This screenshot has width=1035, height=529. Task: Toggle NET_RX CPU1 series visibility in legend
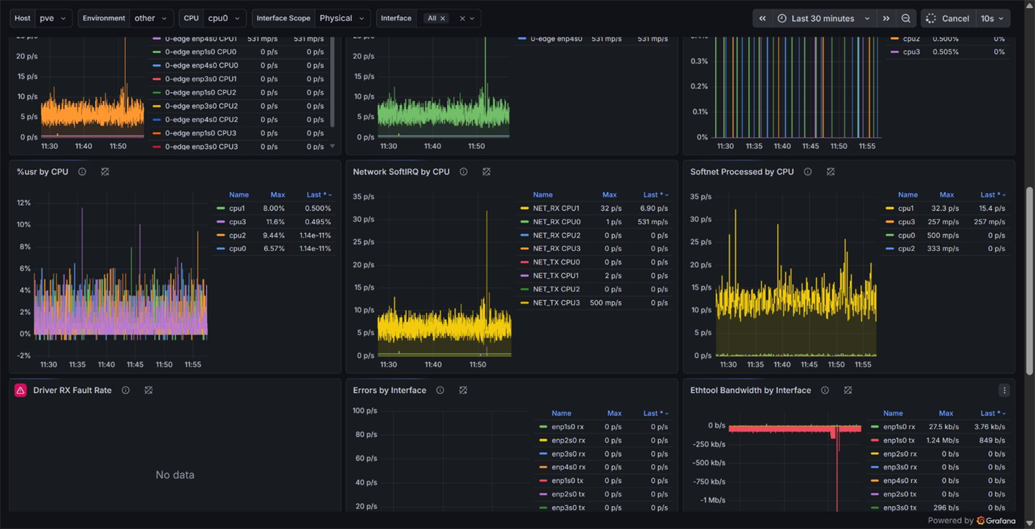tap(556, 208)
